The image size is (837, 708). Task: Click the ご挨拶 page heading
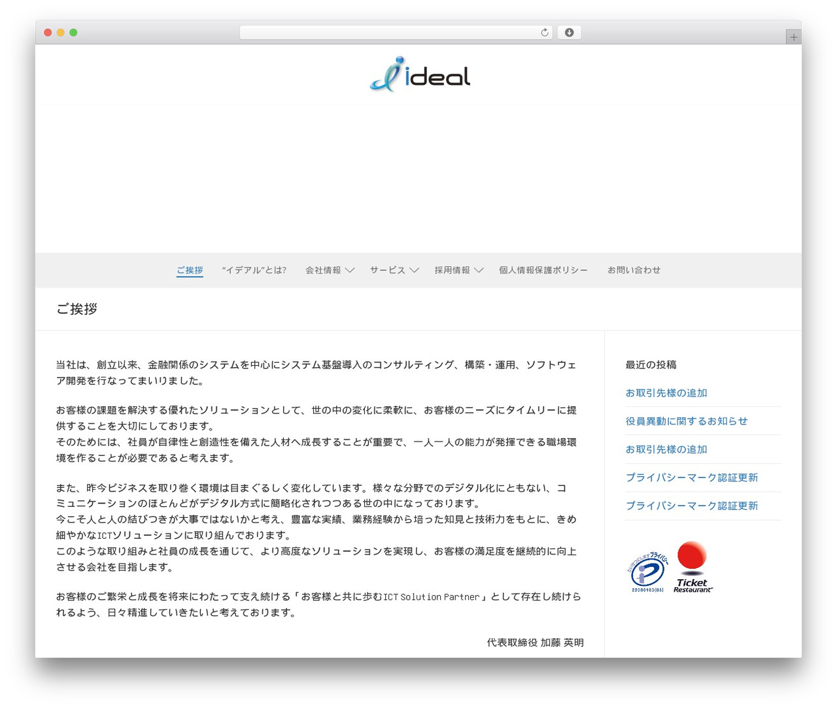[77, 309]
